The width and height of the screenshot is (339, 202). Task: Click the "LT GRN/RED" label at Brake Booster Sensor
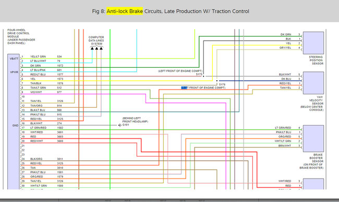[x=283, y=128]
